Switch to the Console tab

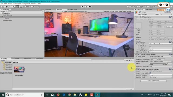[16, 58]
